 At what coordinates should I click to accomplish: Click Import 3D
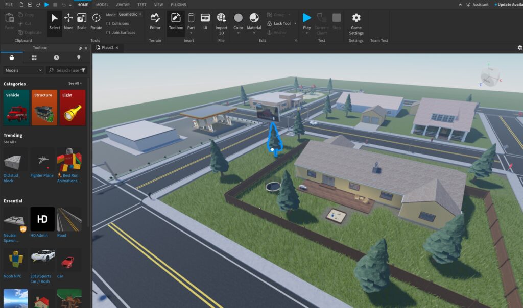(221, 24)
